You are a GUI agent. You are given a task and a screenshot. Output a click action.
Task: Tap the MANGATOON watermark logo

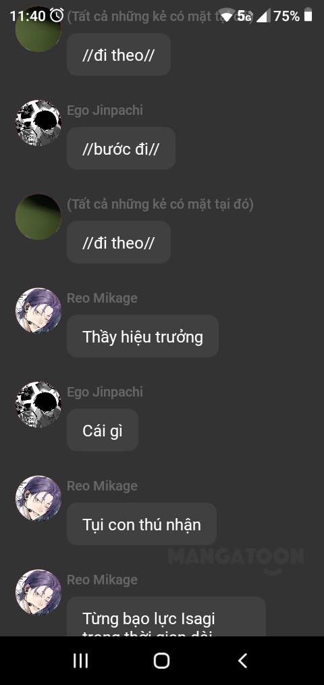(236, 559)
